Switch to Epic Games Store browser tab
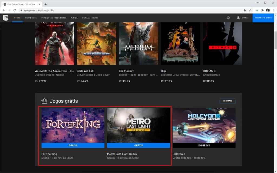 click(21, 4)
